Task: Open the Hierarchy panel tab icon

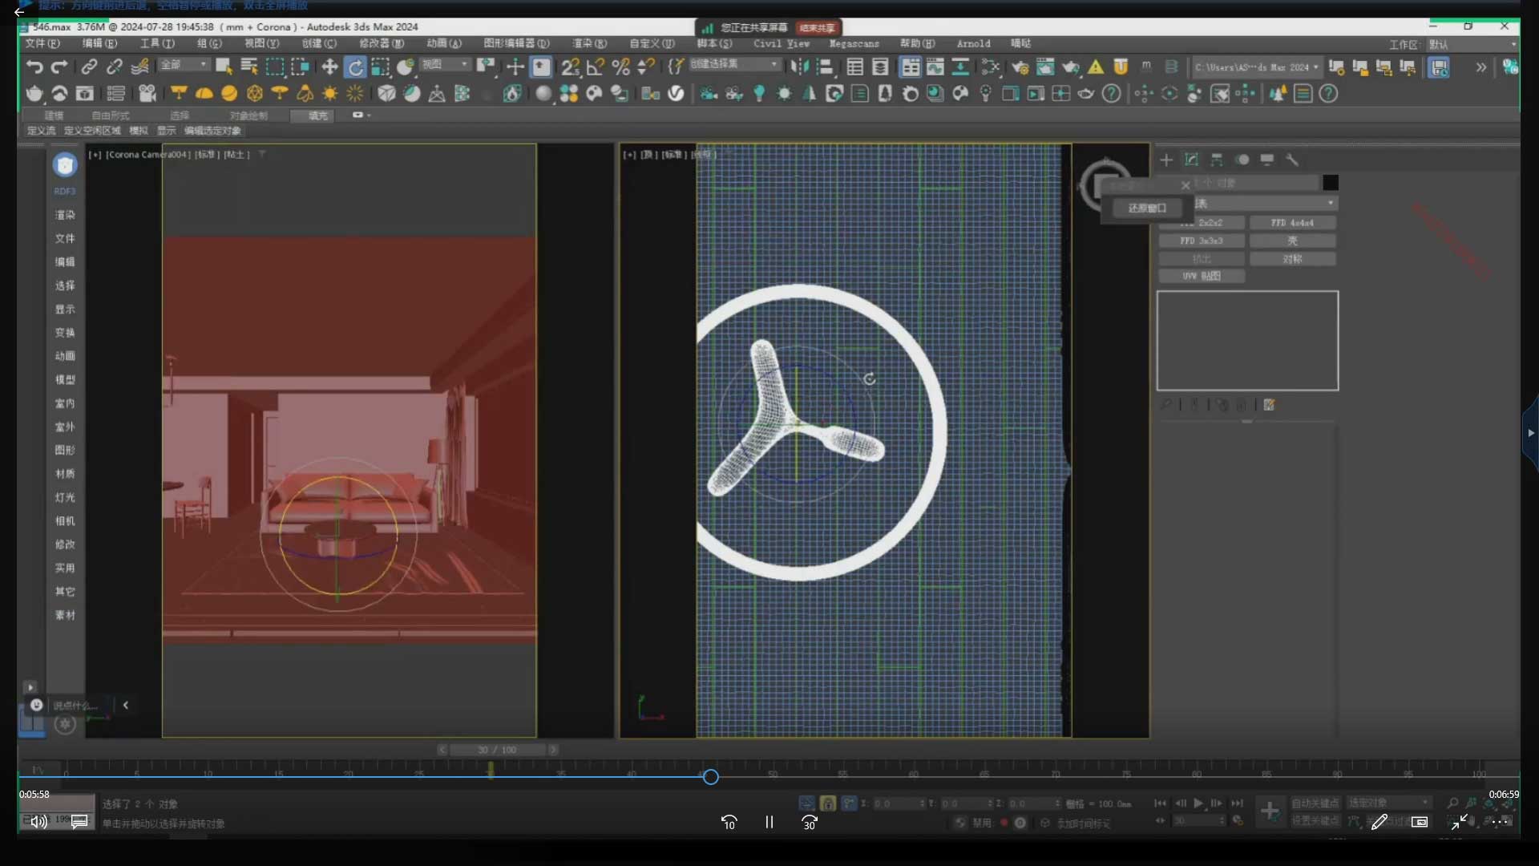Action: (1217, 160)
